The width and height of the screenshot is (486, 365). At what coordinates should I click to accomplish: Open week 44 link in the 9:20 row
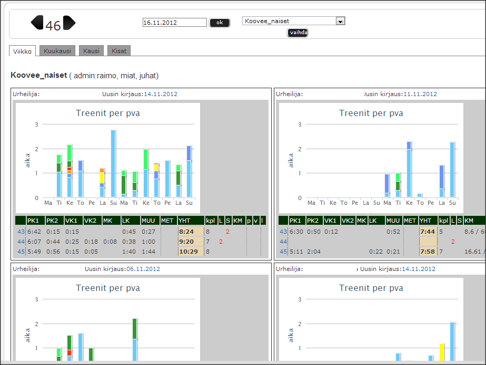tap(21, 242)
